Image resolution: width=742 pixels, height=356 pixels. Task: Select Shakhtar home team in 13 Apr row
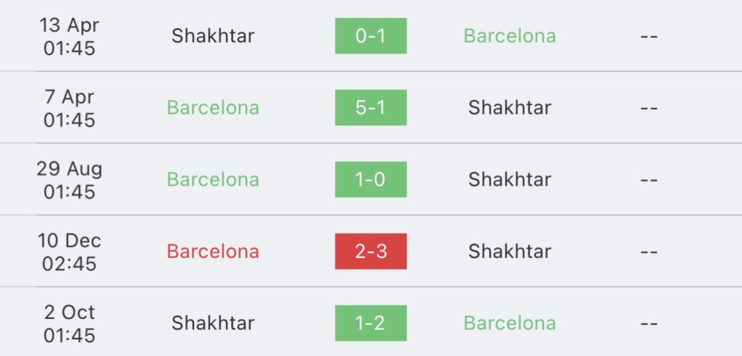click(x=213, y=36)
